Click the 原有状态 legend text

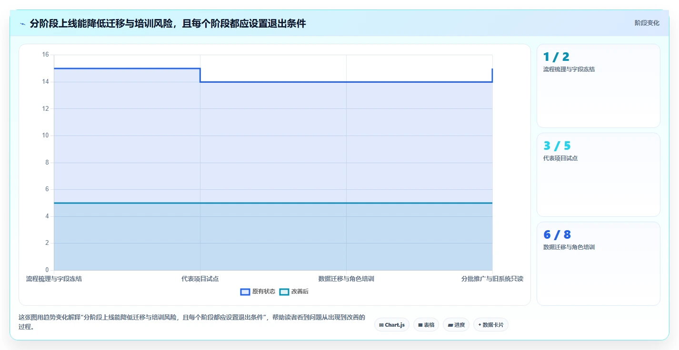point(264,292)
